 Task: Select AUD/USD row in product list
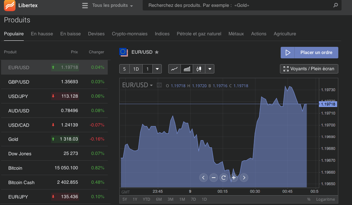(x=54, y=111)
